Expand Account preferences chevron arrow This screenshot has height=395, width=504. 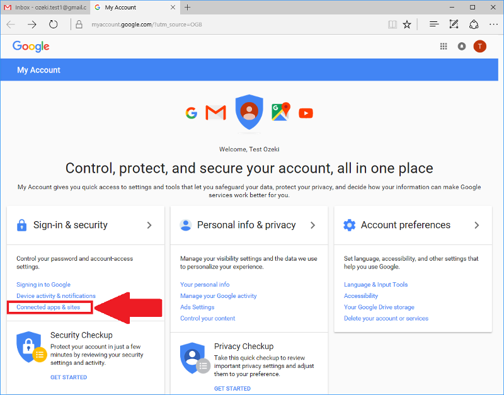coord(476,225)
